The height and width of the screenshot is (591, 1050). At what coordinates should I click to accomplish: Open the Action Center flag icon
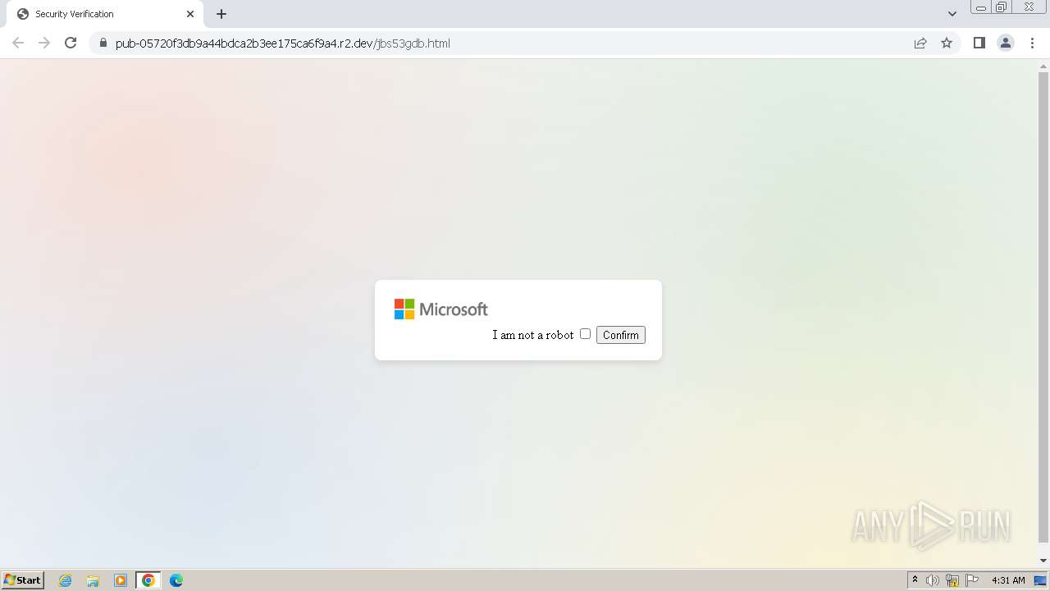click(972, 580)
